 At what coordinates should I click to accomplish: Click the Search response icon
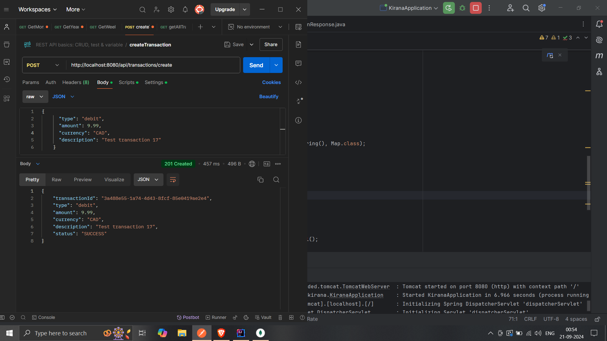pos(276,179)
